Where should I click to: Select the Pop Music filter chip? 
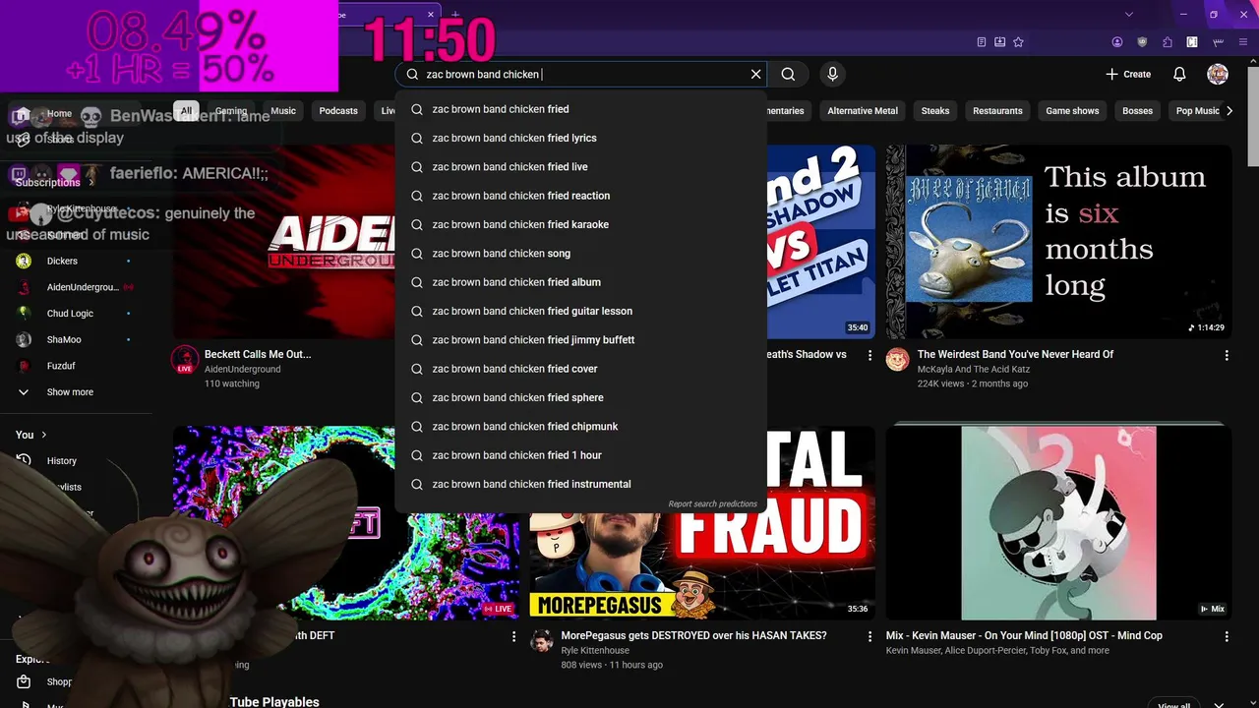[1197, 111]
